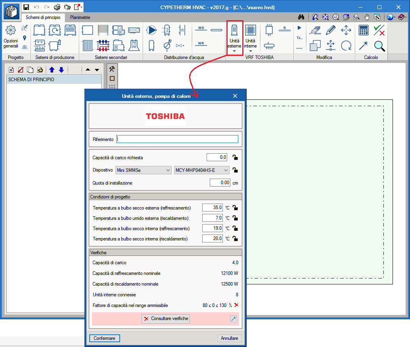
Task: Click the Capacità di carico richiesta field
Action: point(217,157)
